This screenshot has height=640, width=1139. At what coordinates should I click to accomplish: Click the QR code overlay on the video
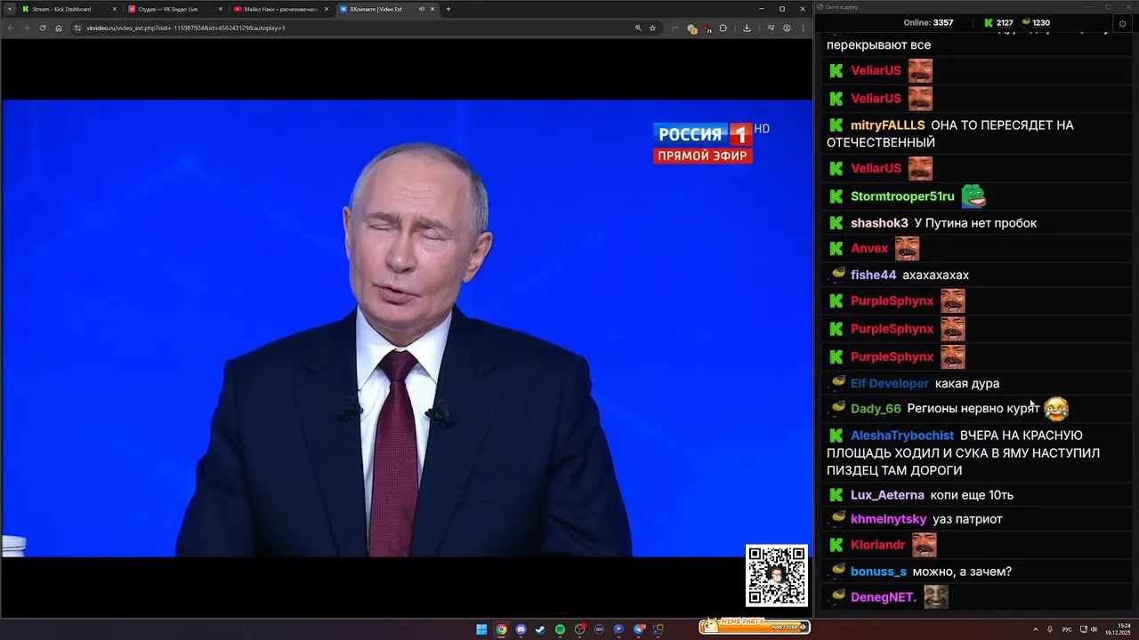pyautogui.click(x=777, y=576)
